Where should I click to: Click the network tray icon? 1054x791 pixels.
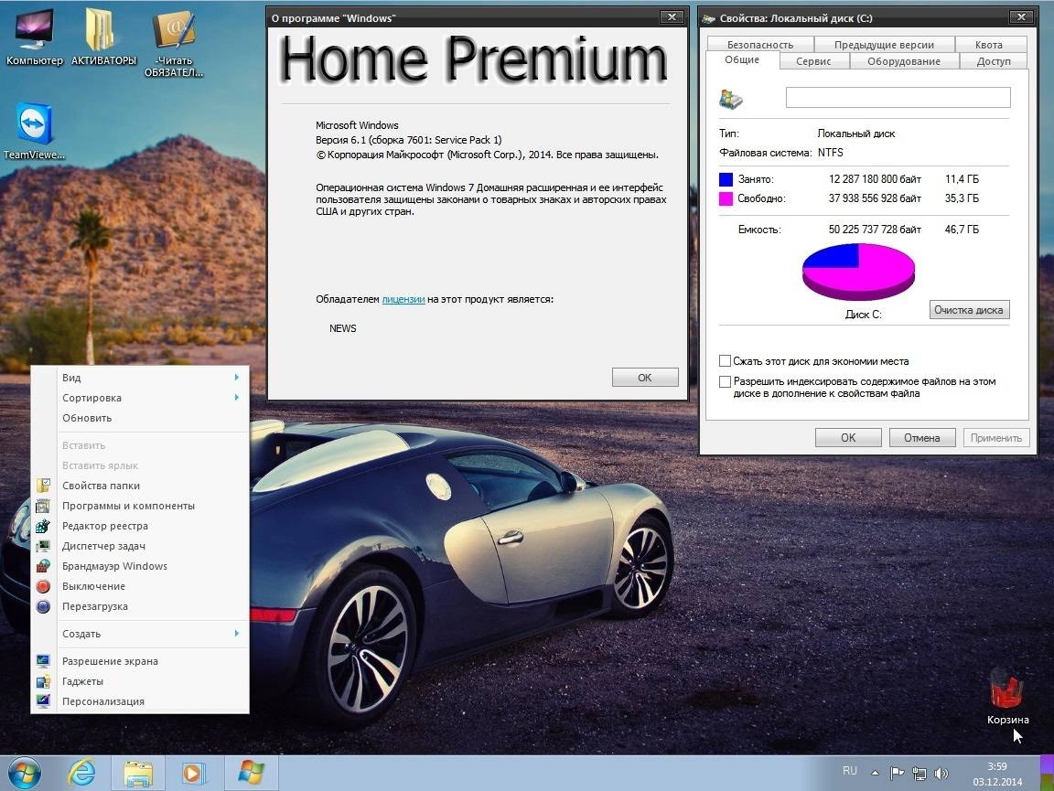(x=919, y=774)
